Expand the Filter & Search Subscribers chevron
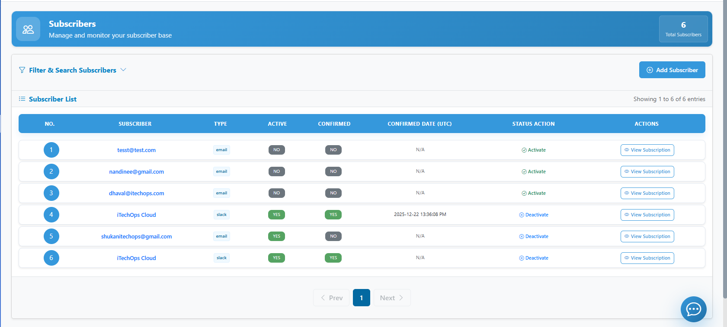 coord(123,70)
